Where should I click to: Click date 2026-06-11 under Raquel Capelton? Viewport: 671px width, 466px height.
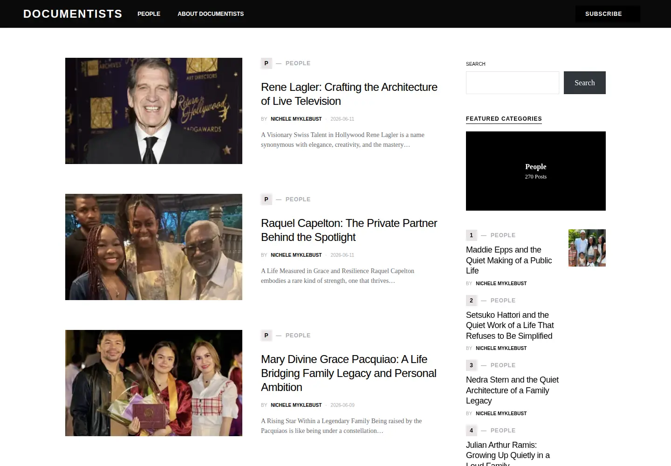coord(342,255)
